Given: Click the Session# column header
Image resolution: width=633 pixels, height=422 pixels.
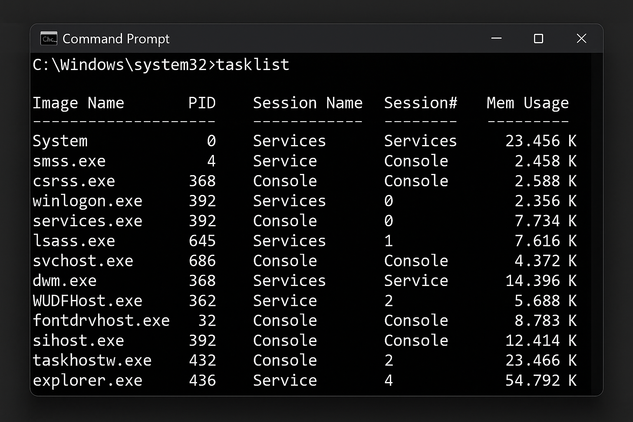Looking at the screenshot, I should [x=420, y=103].
